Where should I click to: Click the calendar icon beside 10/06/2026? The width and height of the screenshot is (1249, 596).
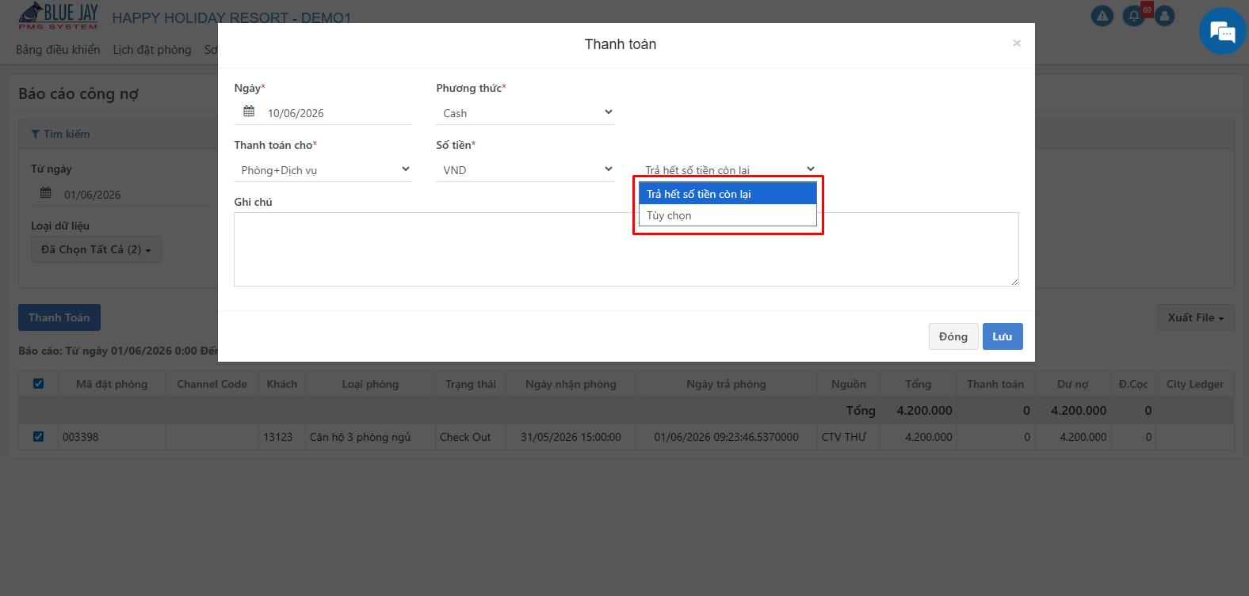249,112
